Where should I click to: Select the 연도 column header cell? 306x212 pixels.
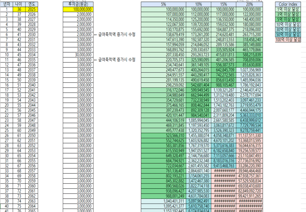pyautogui.click(x=32, y=4)
